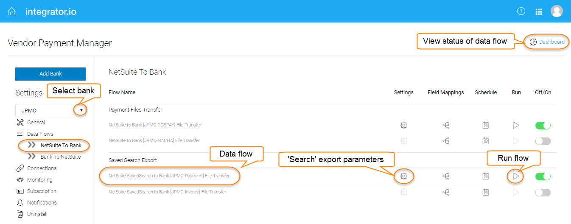This screenshot has width=571, height=224.
Task: Run the JPMC-NACHA file transfer flow
Action: [516, 140]
